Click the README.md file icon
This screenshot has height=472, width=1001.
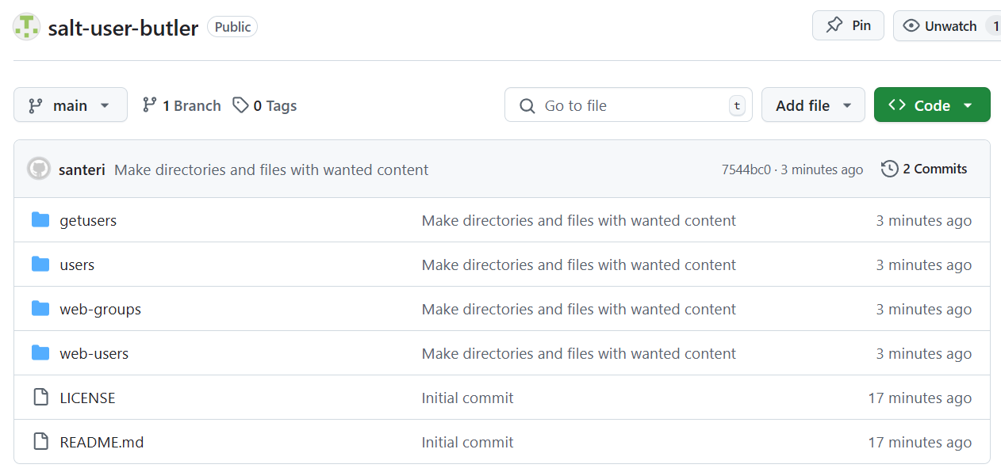(40, 442)
